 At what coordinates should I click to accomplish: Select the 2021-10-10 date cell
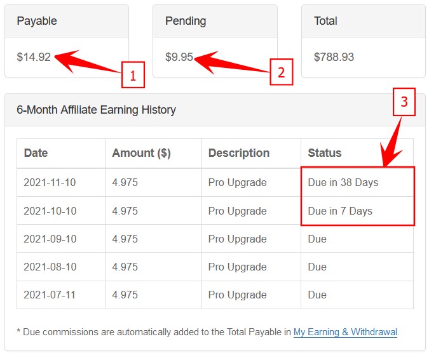pyautogui.click(x=50, y=211)
